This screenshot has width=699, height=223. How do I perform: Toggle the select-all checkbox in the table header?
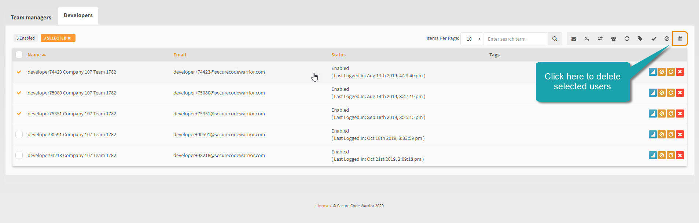click(x=19, y=55)
